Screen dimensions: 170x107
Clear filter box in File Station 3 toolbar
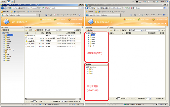(x=159, y=30)
